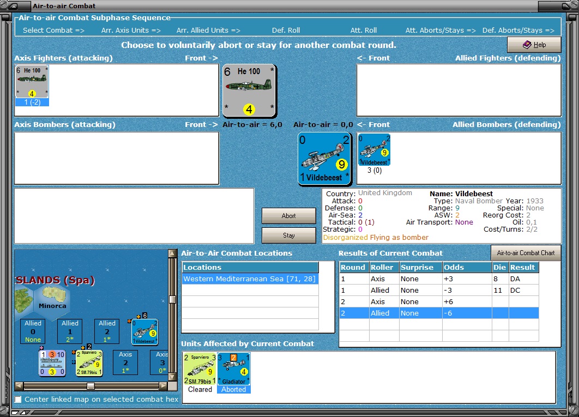579x417 pixels.
Task: Click the large He 100 front fighter counter
Action: 249,90
